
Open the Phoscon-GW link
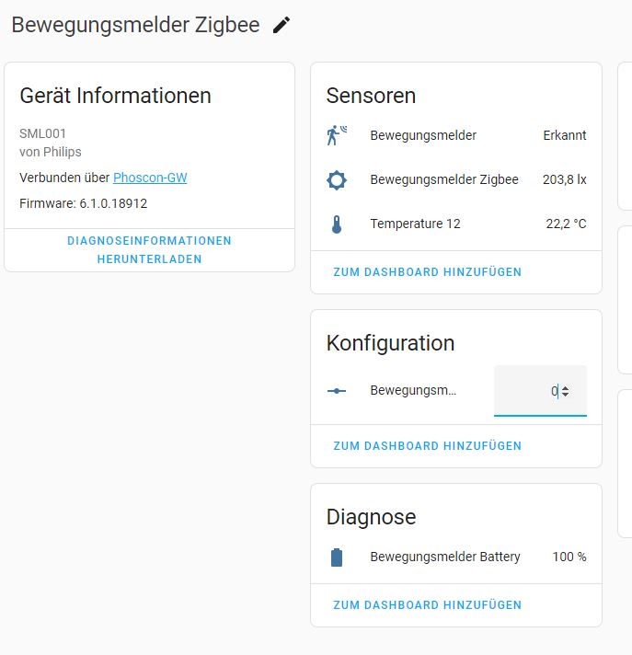(150, 178)
